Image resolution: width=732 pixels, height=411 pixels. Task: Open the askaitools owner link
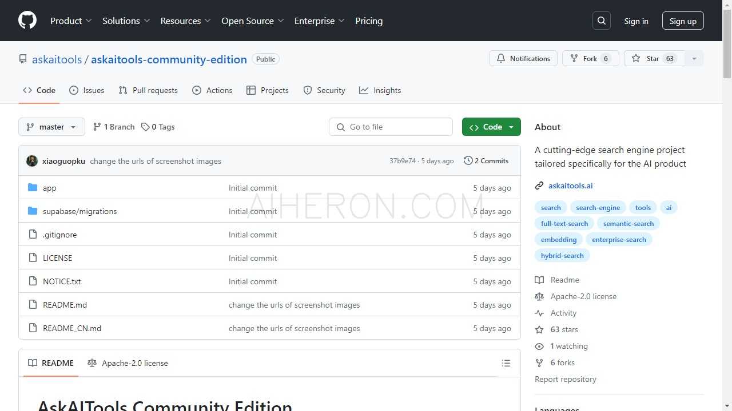point(57,59)
